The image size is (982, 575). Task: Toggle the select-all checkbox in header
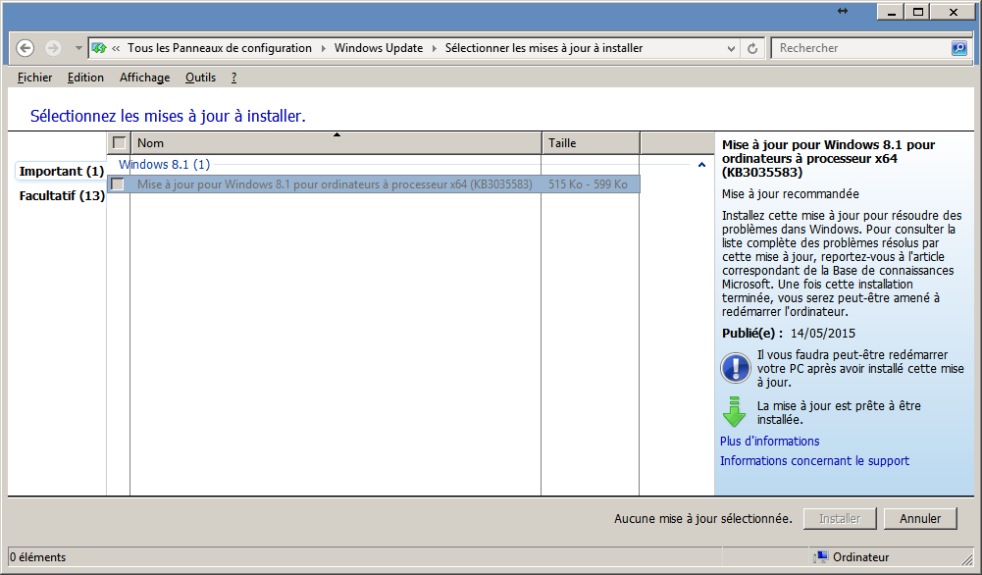pyautogui.click(x=119, y=143)
